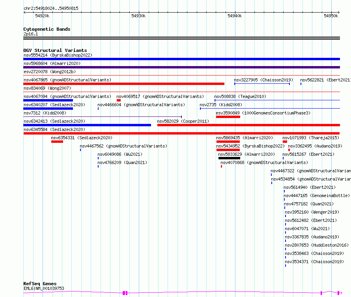Click the DGV Structural Variants track title

click(55, 50)
